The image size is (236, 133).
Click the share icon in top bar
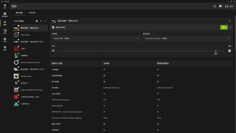point(214,6)
